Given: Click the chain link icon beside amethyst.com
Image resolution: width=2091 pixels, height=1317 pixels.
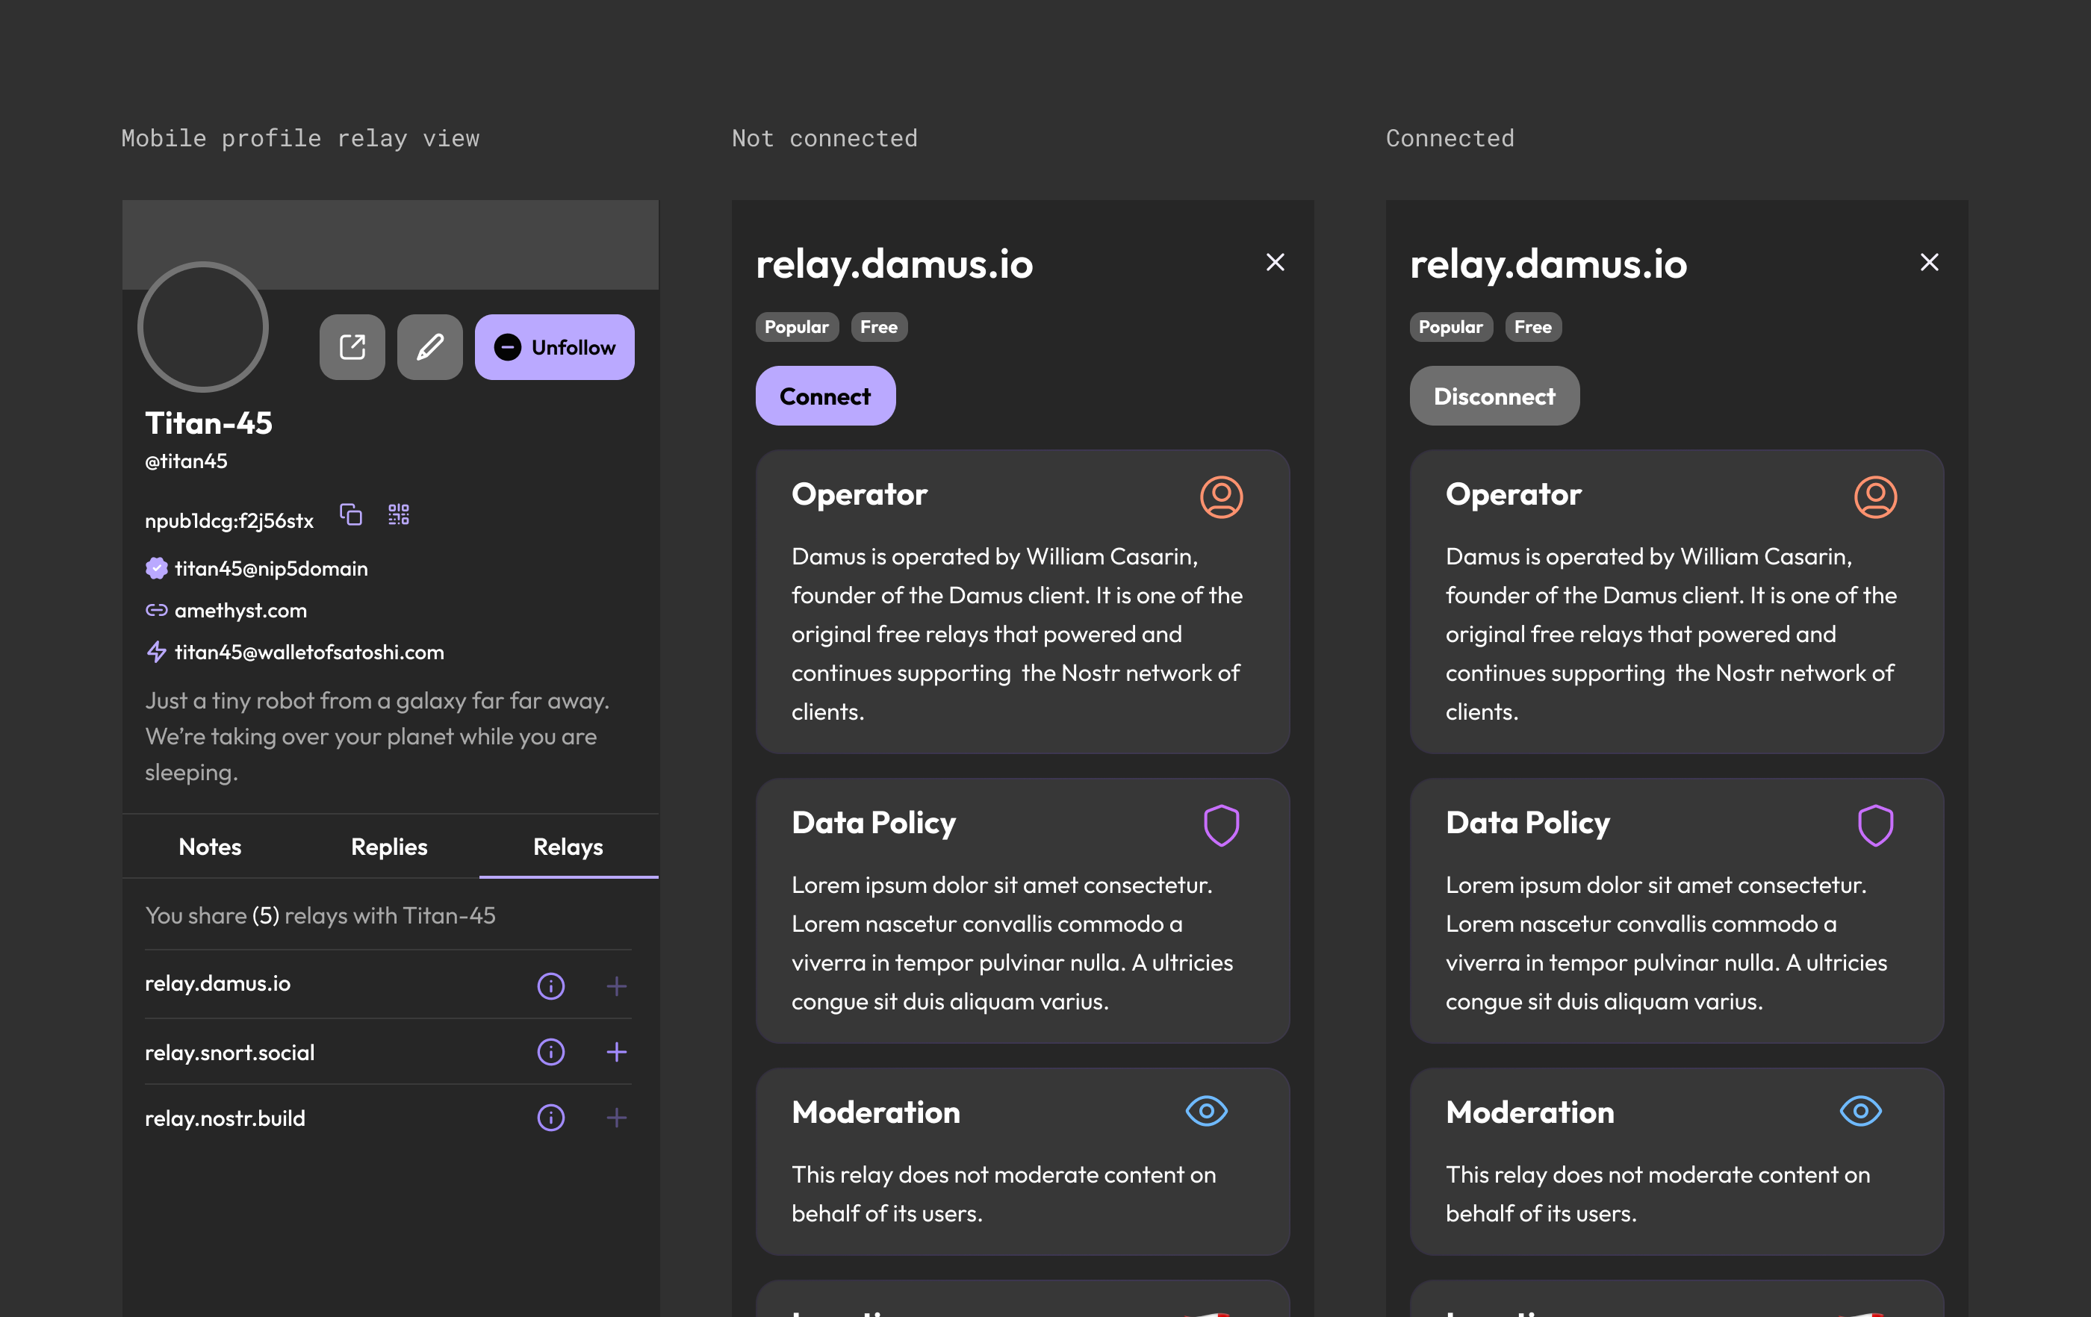Looking at the screenshot, I should (156, 610).
